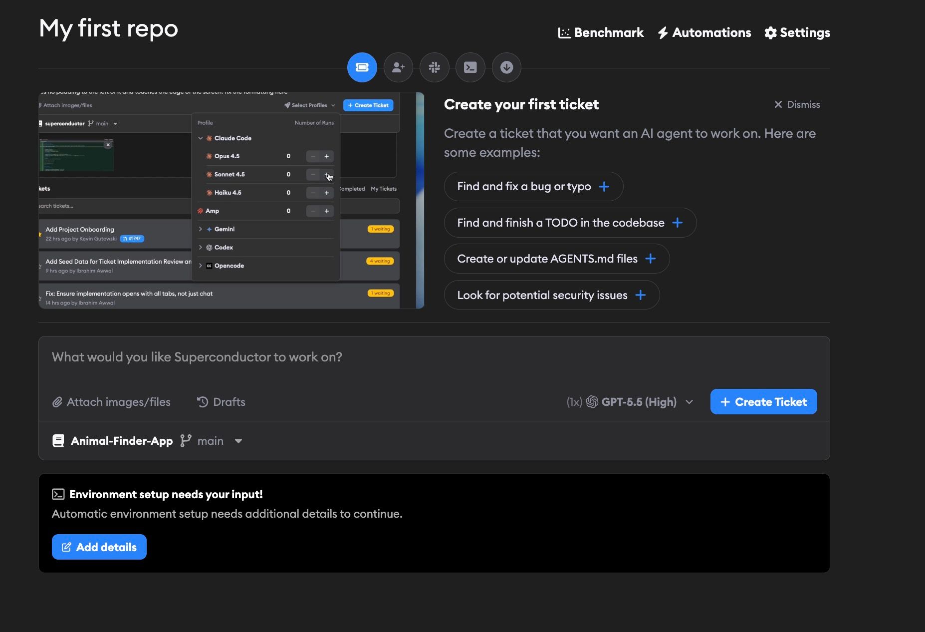Open the Benchmark page
This screenshot has width=925, height=632.
pos(601,32)
